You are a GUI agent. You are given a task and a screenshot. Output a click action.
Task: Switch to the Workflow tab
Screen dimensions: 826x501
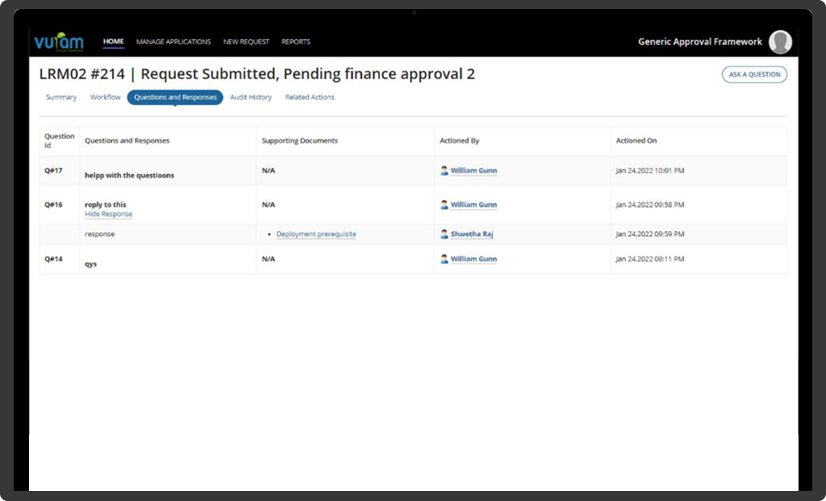point(105,98)
